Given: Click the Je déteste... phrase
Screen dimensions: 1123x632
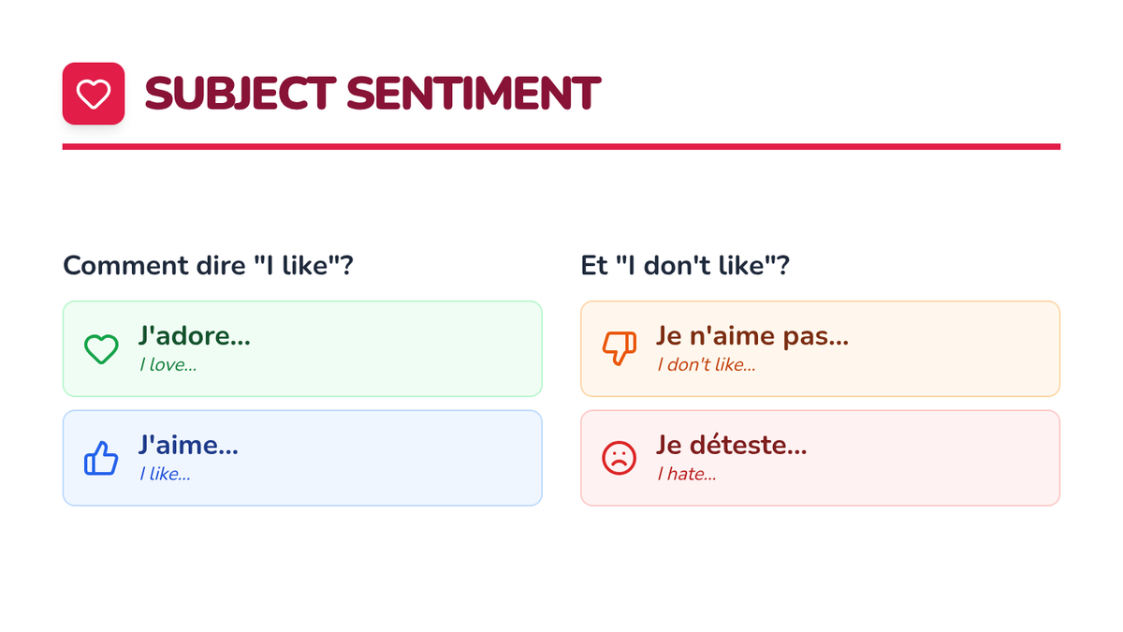Looking at the screenshot, I should click(731, 445).
